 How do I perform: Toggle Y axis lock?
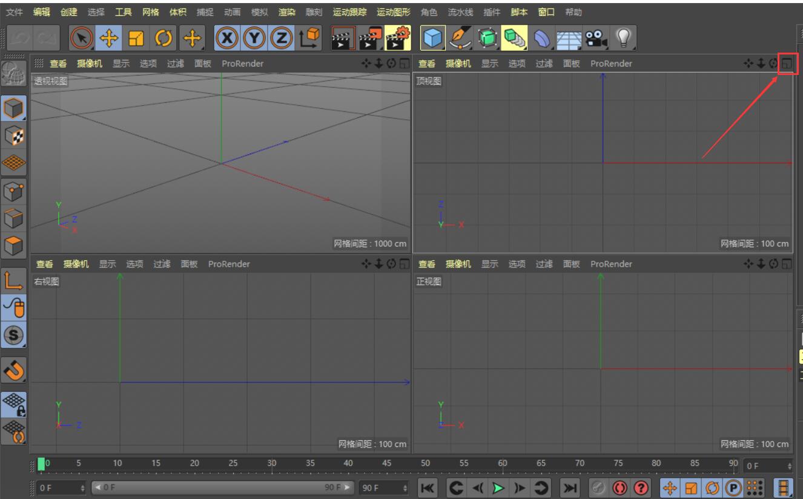coord(254,38)
